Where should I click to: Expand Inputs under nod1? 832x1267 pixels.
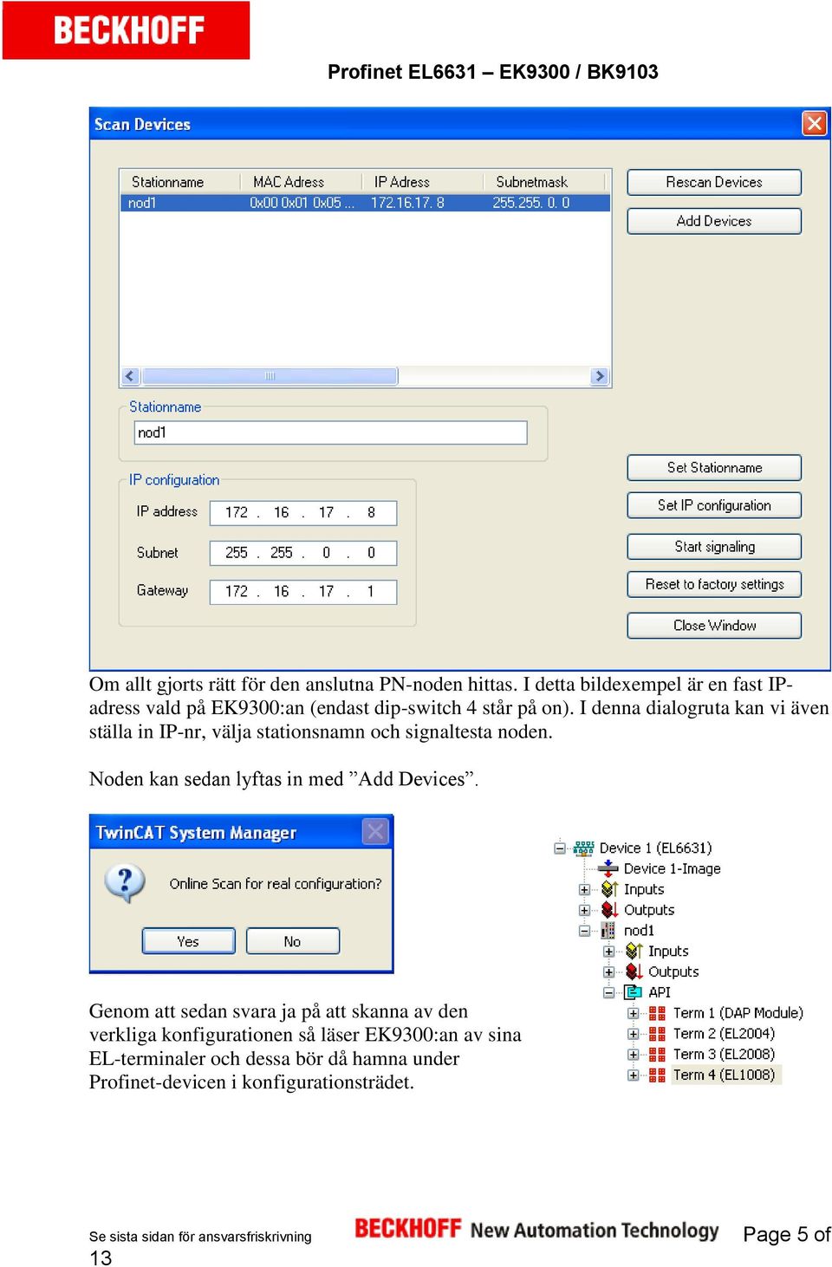pyautogui.click(x=608, y=952)
